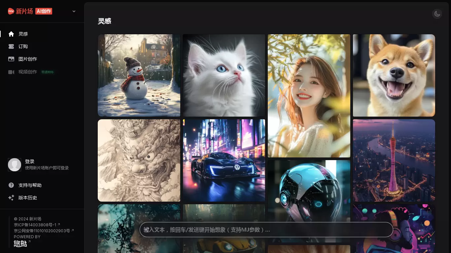The height and width of the screenshot is (253, 451).
Task: Open the 灵感 menu item
Action: [23, 34]
